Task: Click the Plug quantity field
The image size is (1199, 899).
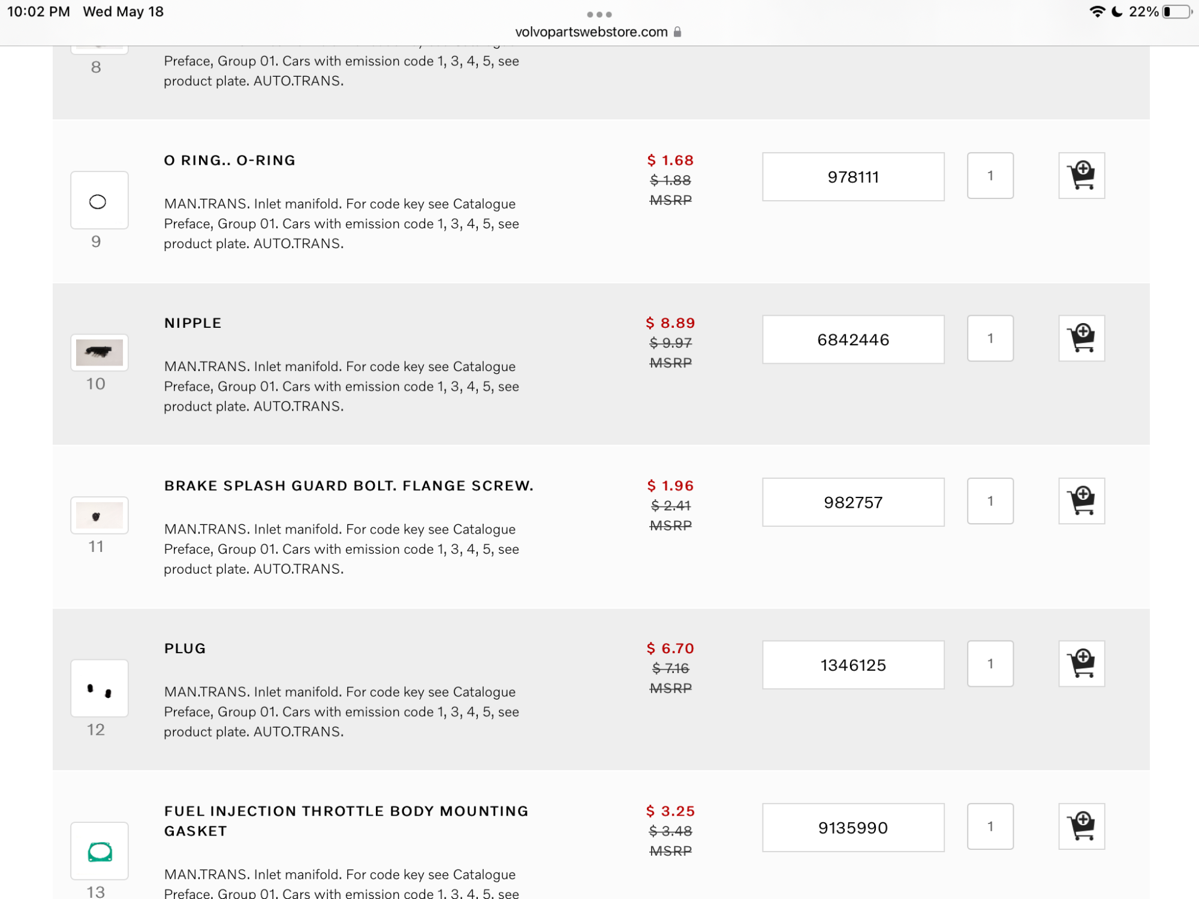Action: 990,663
